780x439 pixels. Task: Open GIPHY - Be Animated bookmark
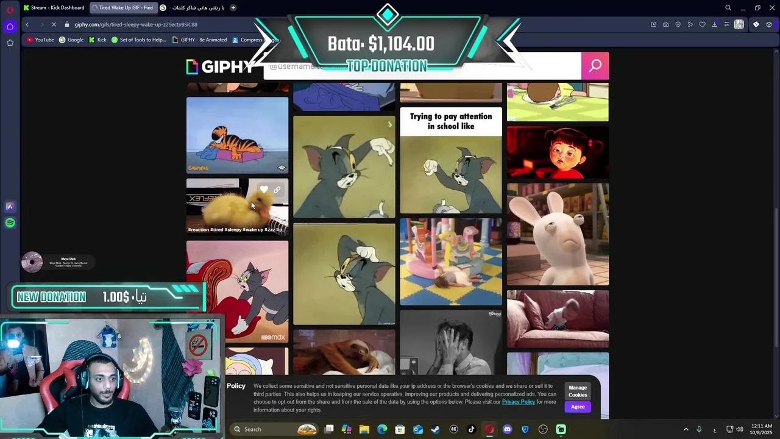[x=199, y=40]
